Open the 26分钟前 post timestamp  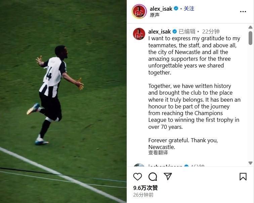143,195
